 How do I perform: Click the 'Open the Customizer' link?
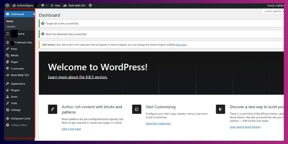tap(158, 123)
